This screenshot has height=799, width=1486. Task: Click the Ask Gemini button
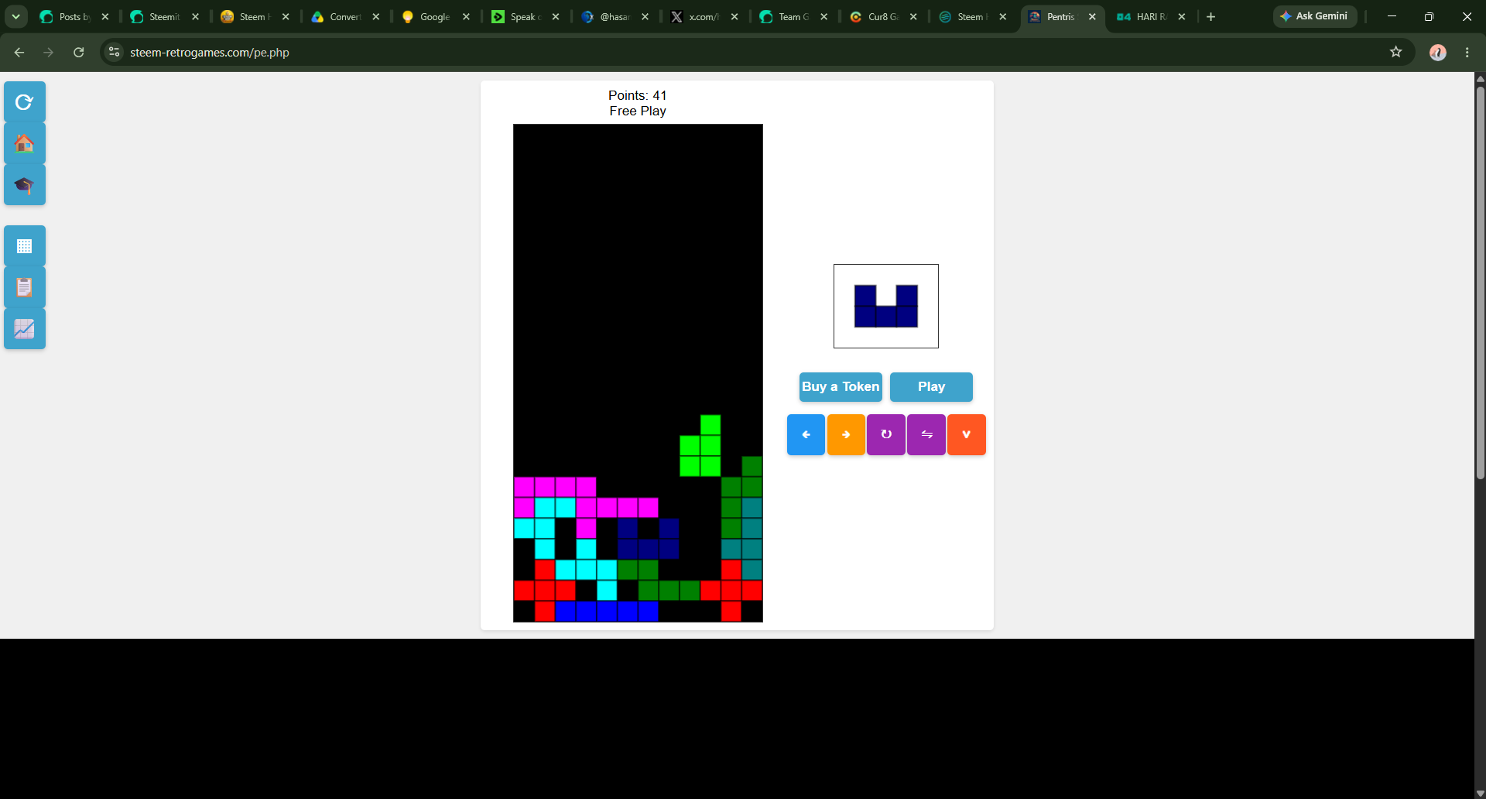click(1314, 16)
